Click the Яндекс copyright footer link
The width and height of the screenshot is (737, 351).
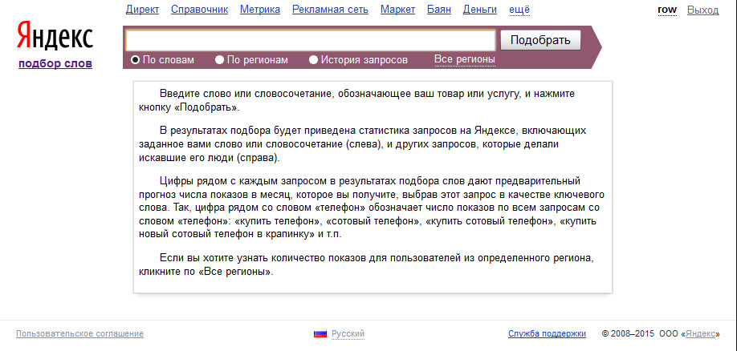click(x=700, y=334)
